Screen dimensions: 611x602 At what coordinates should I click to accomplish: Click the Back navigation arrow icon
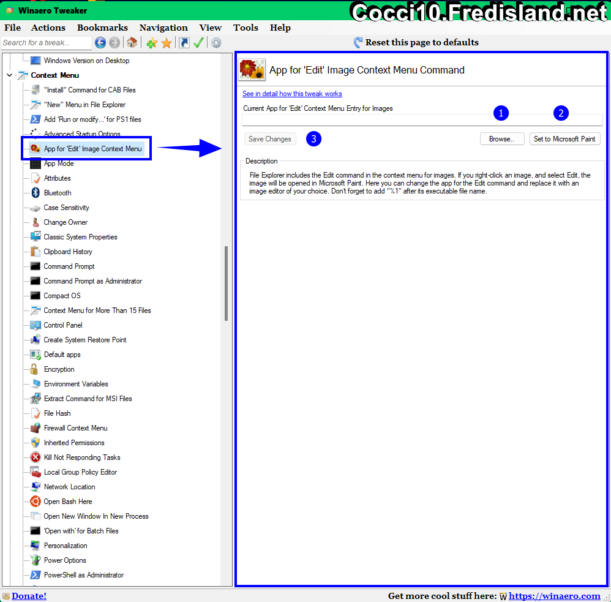[100, 42]
